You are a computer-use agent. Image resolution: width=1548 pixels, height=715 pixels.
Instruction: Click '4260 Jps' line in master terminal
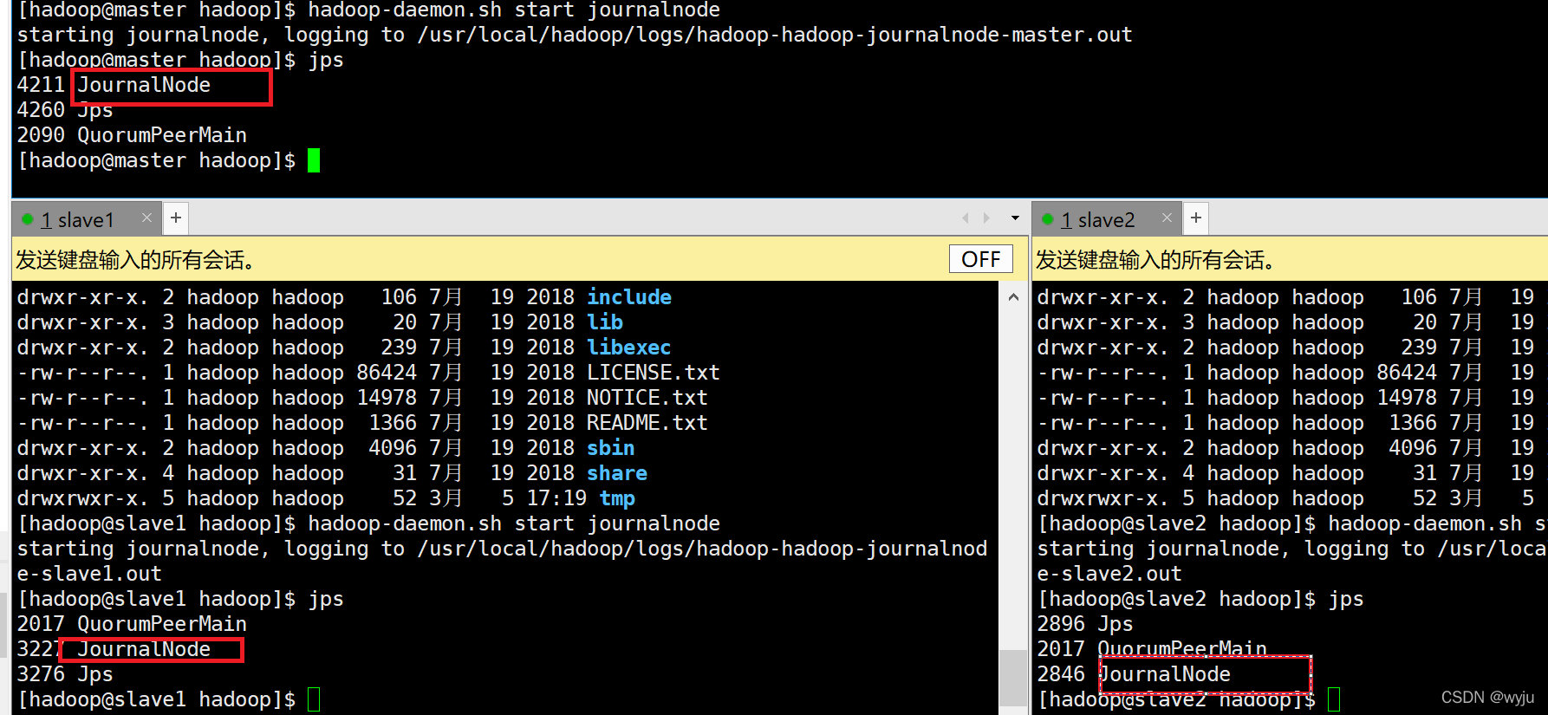click(65, 110)
